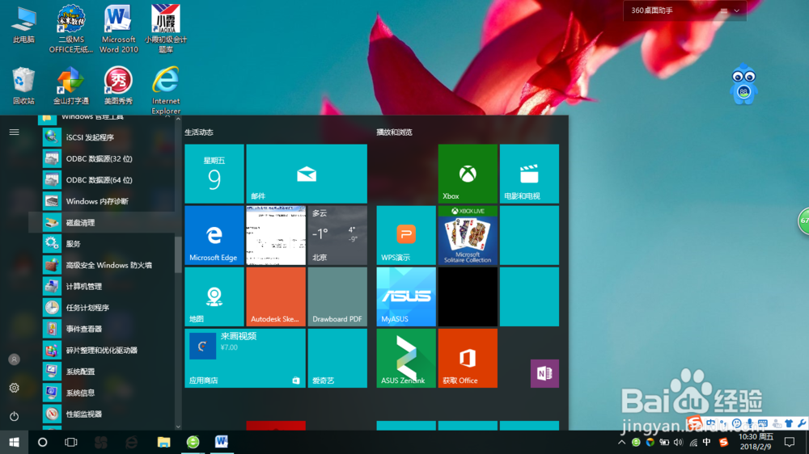Select the 回收站 recycle bin icon

pyautogui.click(x=23, y=86)
